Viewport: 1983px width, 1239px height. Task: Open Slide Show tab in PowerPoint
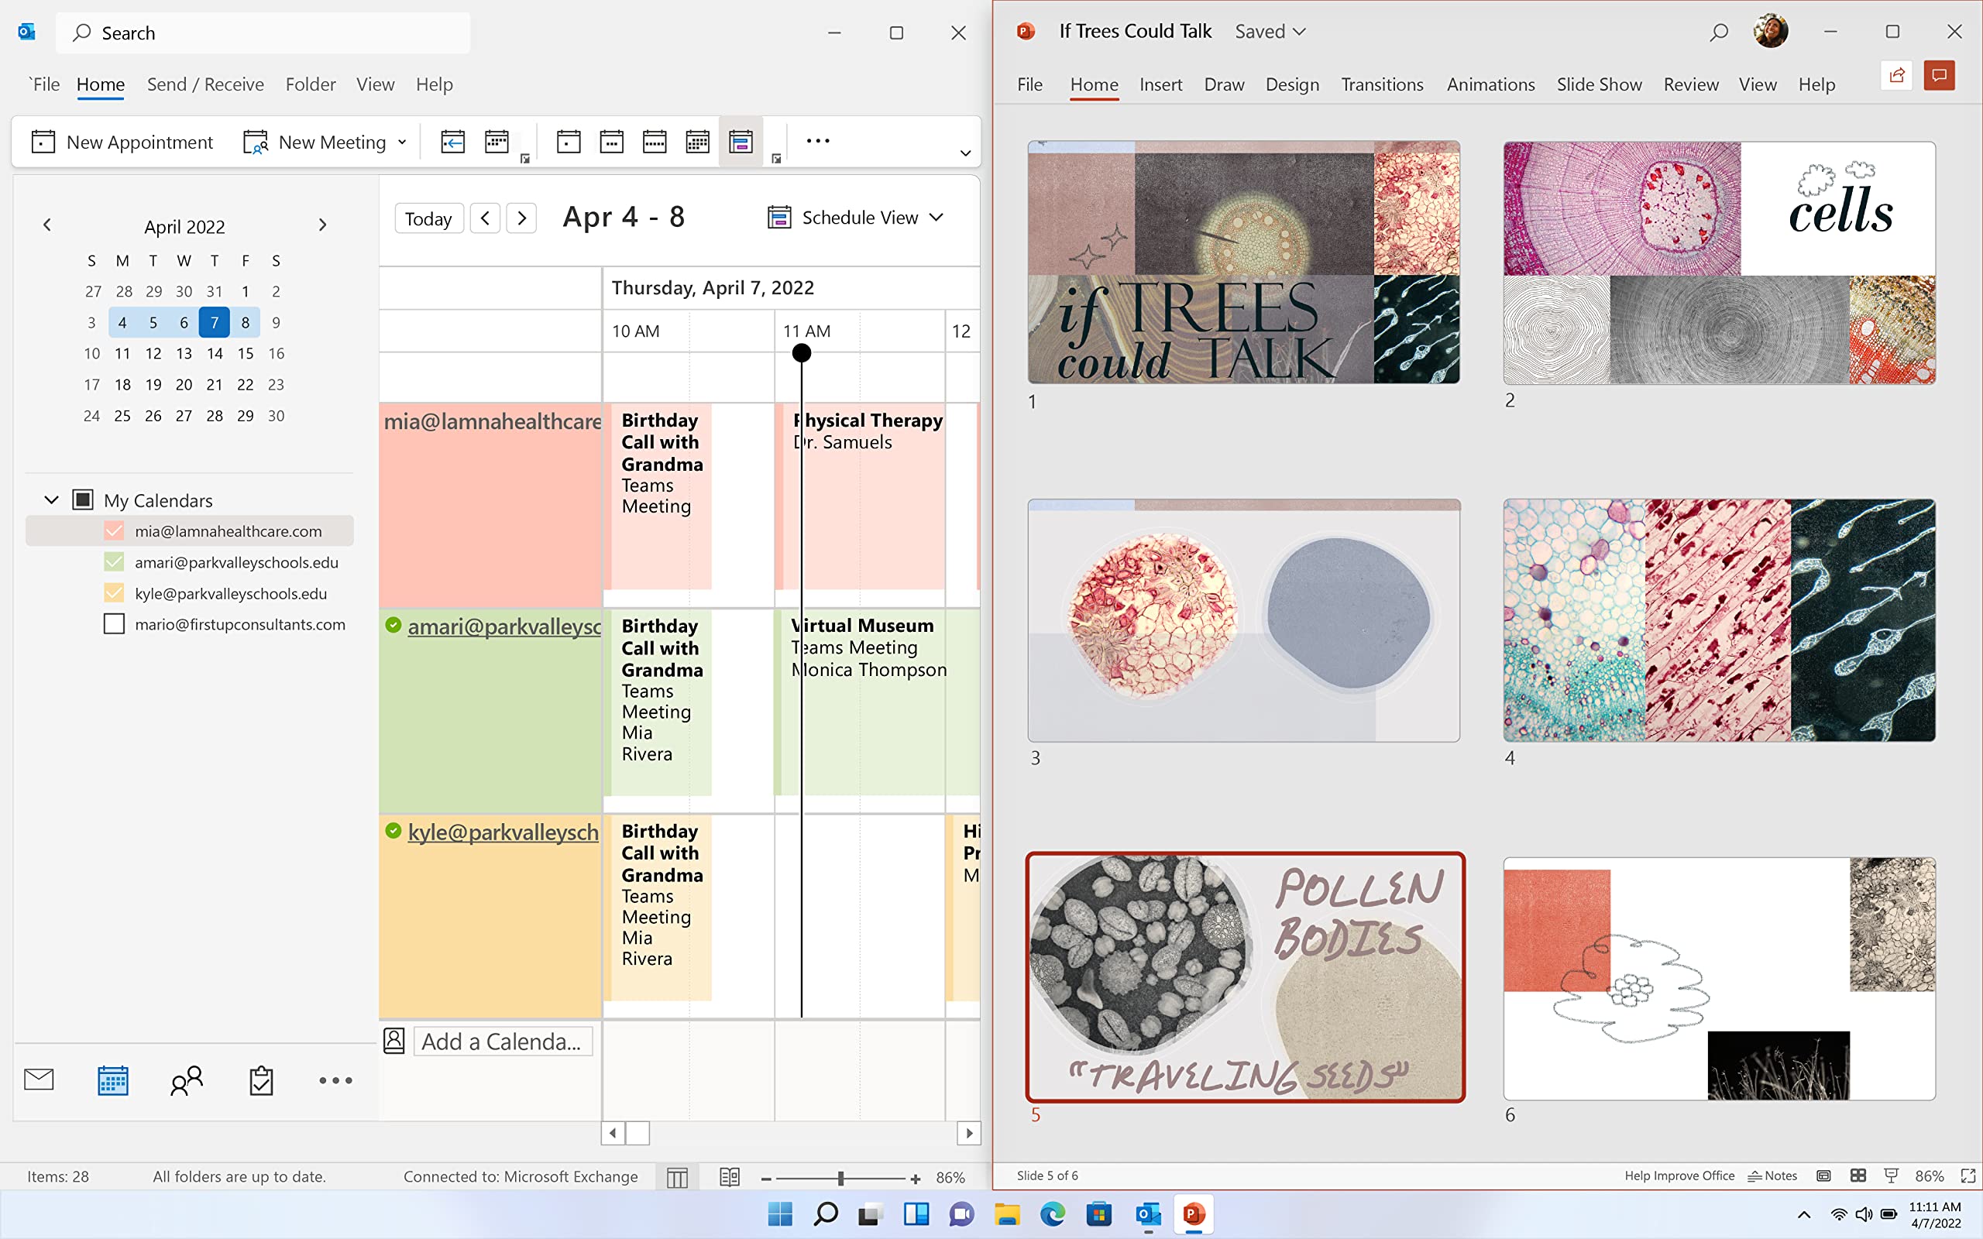tap(1599, 84)
